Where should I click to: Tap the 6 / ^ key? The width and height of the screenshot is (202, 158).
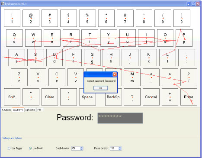pyautogui.click(x=106, y=18)
